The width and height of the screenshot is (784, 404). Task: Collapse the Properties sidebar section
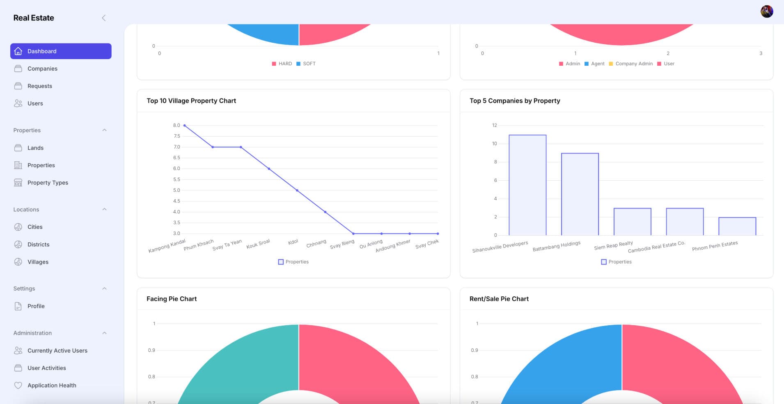(104, 130)
